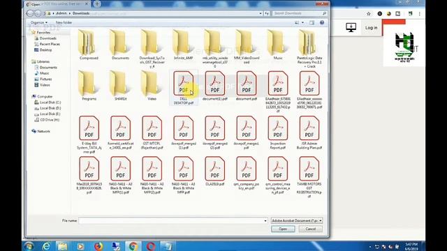
Task: Open the Programs folder
Action: pyautogui.click(x=89, y=86)
